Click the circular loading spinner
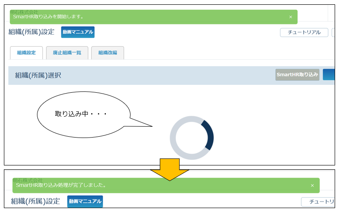 [191, 138]
